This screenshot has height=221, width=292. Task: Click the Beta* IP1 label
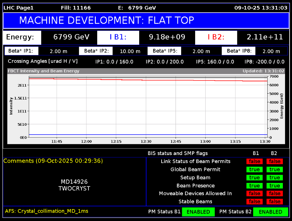tap(21, 51)
